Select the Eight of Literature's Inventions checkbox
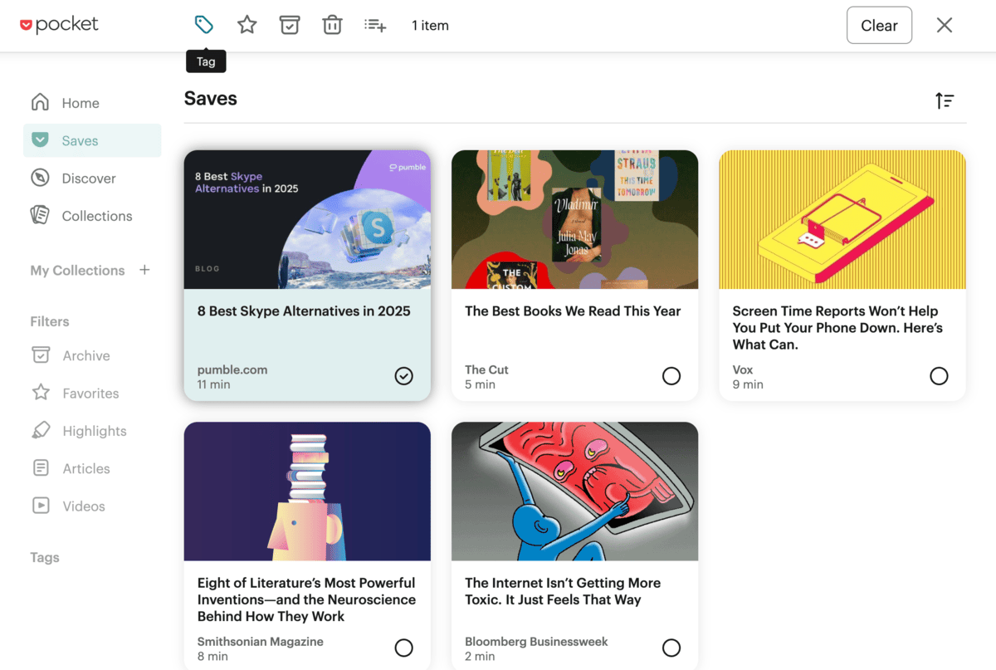 (403, 648)
